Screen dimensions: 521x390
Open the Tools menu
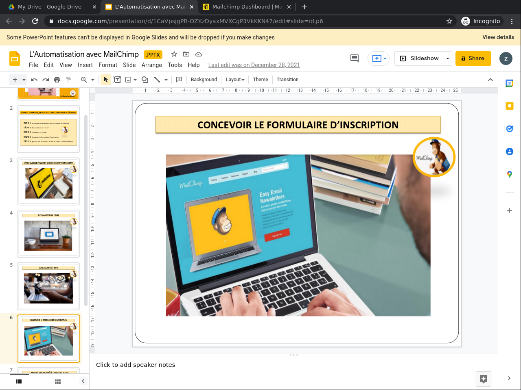175,65
